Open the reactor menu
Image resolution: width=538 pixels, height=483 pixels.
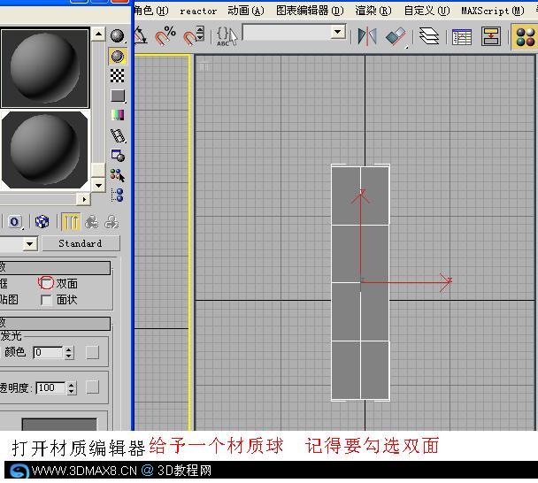pos(198,11)
